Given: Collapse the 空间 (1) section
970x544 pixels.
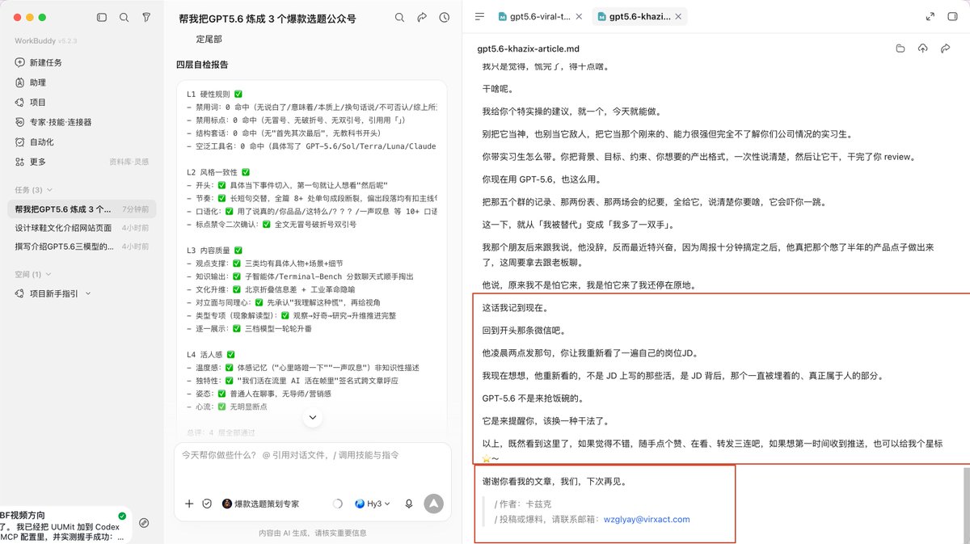Looking at the screenshot, I should 33,275.
